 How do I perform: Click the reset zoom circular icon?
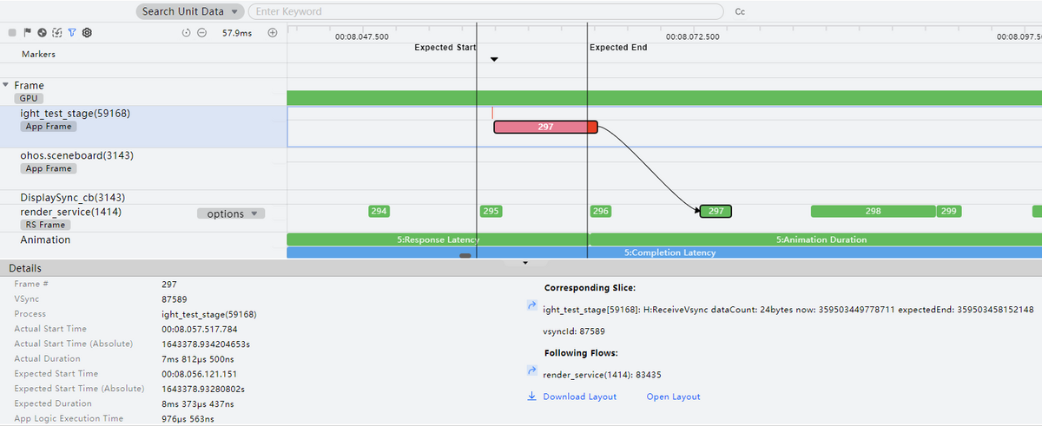point(186,33)
